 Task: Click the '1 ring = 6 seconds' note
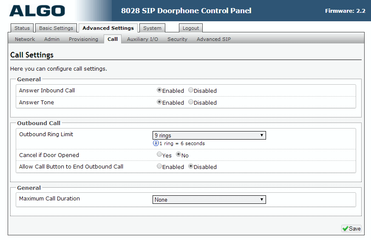click(x=182, y=143)
